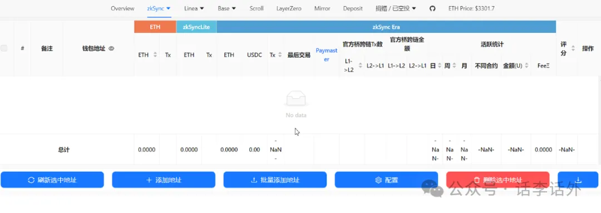601x213 pixels.
Task: Click the Paymaster column link
Action: pyautogui.click(x=327, y=55)
